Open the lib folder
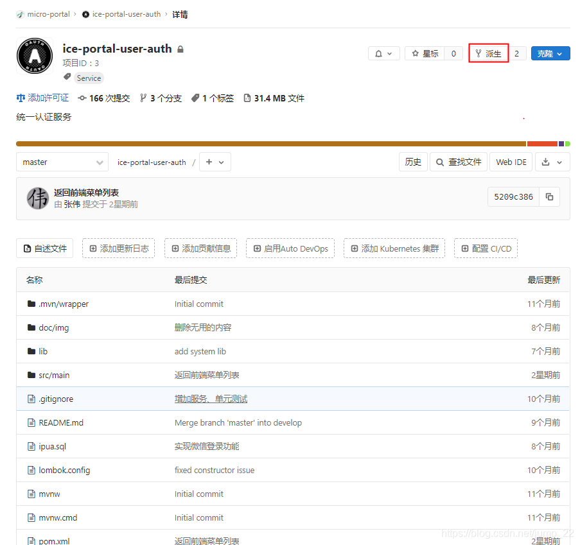 43,351
